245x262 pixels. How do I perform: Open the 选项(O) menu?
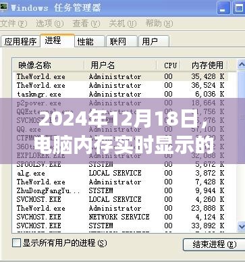[x=50, y=23]
